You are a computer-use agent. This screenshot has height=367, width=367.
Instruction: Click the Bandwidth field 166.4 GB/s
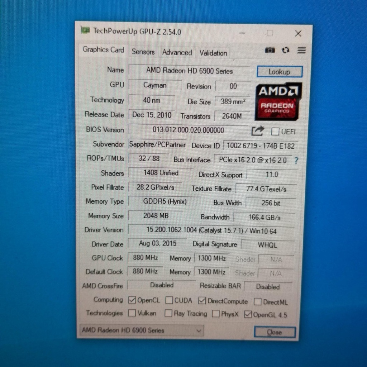264,217
